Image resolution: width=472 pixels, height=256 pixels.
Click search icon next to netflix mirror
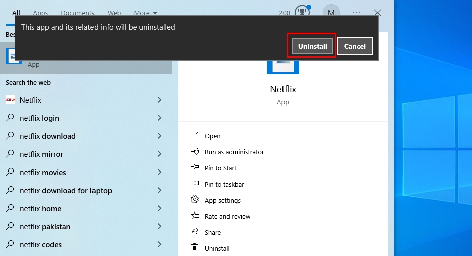(10, 153)
